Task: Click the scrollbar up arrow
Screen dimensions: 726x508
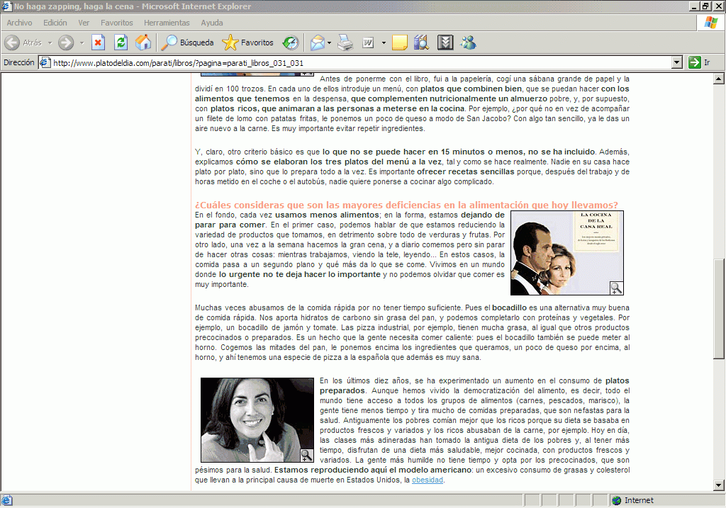Action: tap(718, 79)
